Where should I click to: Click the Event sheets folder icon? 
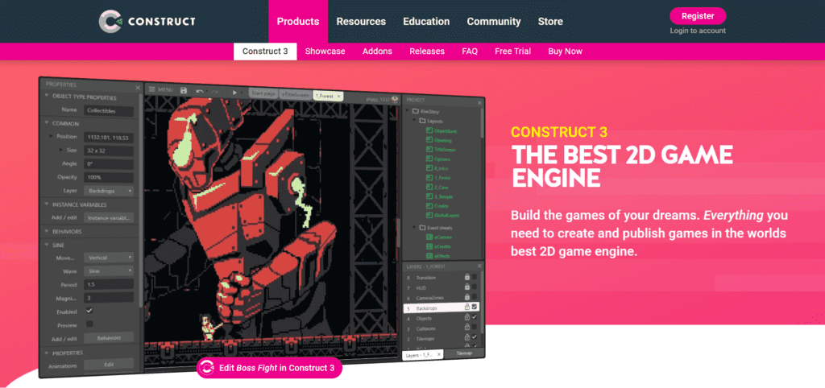point(422,228)
